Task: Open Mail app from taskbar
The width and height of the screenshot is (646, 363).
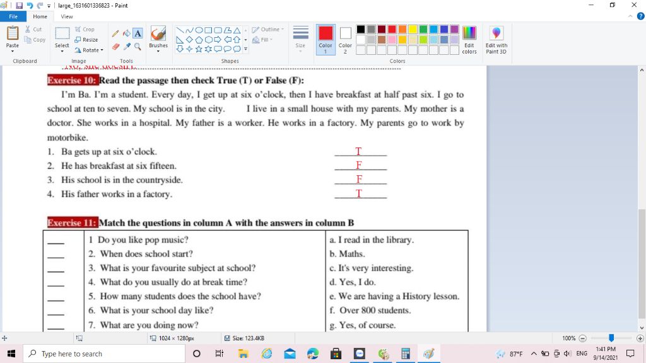Action: [x=290, y=354]
